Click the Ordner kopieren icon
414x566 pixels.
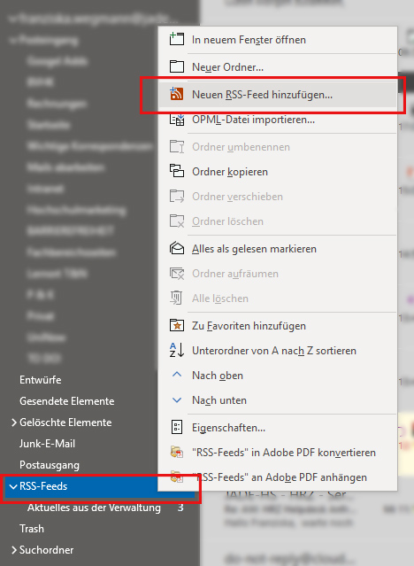tap(177, 171)
